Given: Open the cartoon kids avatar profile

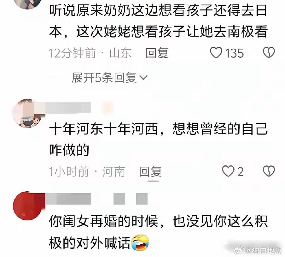Looking at the screenshot, I should (27, 113).
